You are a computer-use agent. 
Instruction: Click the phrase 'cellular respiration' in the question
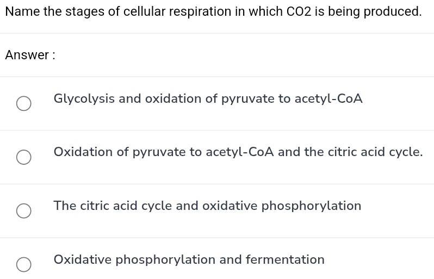(x=177, y=11)
